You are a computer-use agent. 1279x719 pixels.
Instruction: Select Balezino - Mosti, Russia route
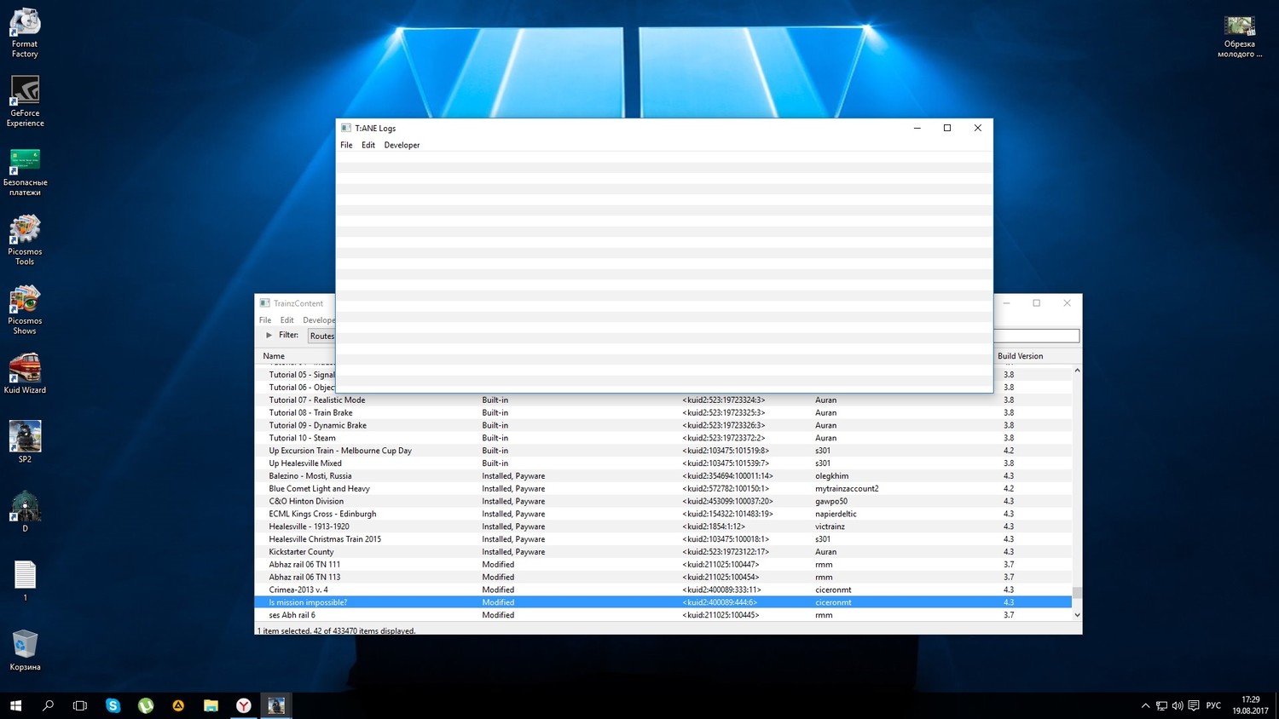coord(663,476)
